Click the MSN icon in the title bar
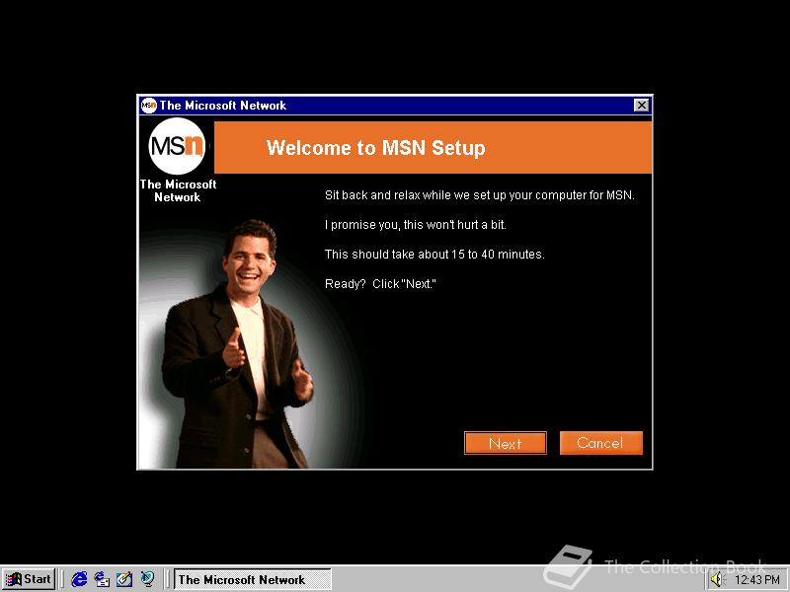 [149, 106]
